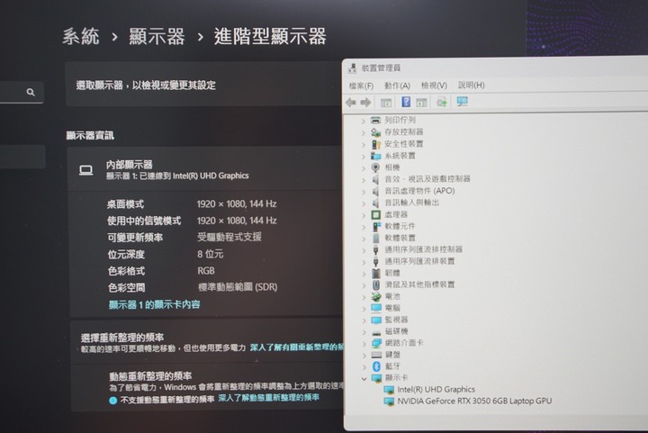
Task: Select the 電池 battery icon
Action: pos(376,296)
